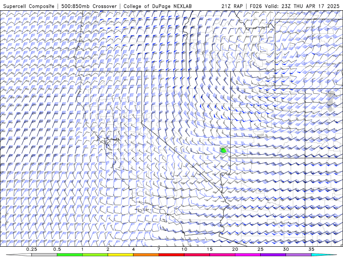Click the '35' legend value

[x=311, y=249]
